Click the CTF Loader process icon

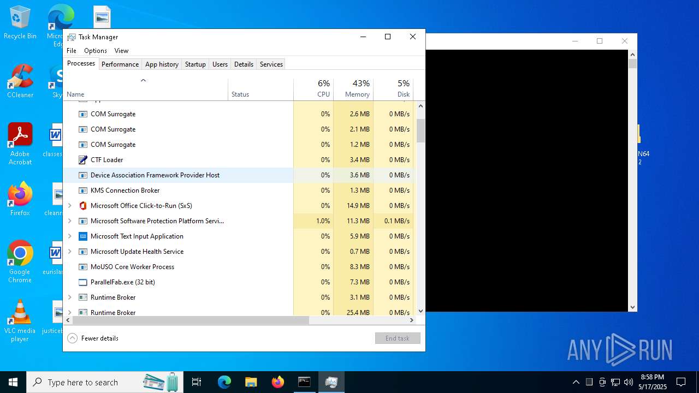coord(83,160)
